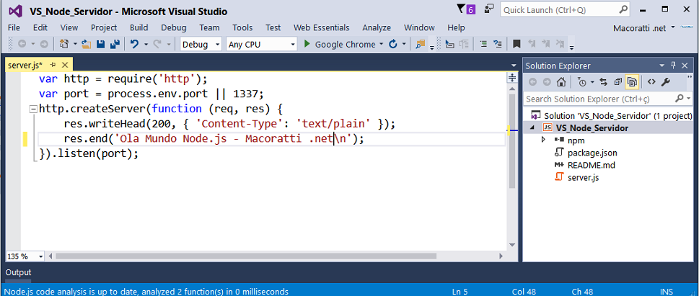The height and width of the screenshot is (296, 699).
Task: Click the Search Solution Explorer field
Action: coord(599,98)
